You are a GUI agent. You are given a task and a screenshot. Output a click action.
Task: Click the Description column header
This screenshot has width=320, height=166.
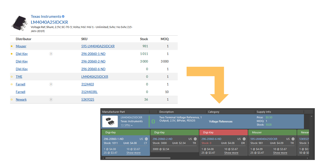pyautogui.click(x=166, y=112)
